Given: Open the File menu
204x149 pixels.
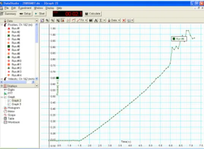Looking at the screenshot, I should pos(6,8).
